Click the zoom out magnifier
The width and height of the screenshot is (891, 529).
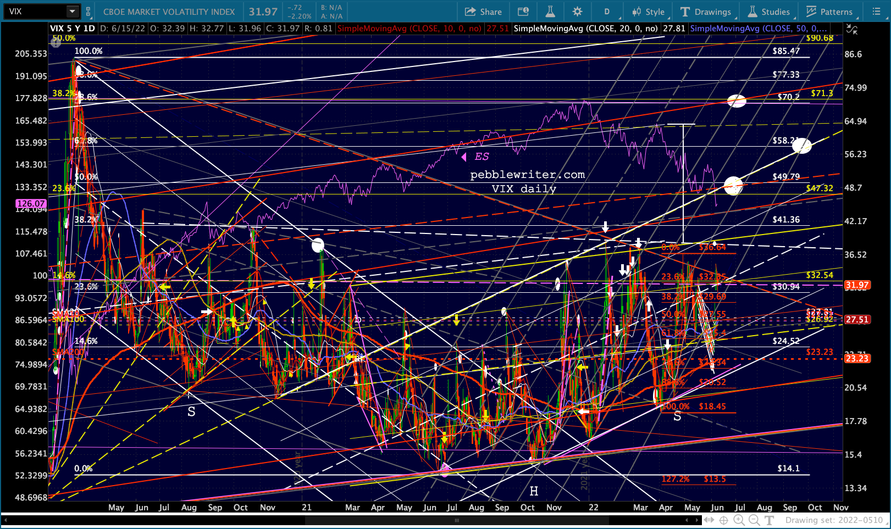754,520
